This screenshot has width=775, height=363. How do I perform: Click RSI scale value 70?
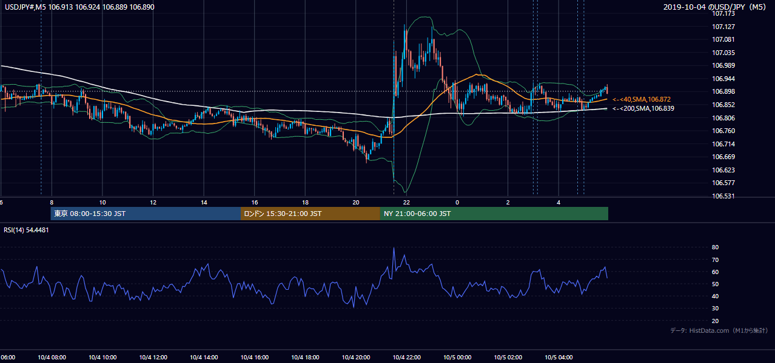point(716,260)
